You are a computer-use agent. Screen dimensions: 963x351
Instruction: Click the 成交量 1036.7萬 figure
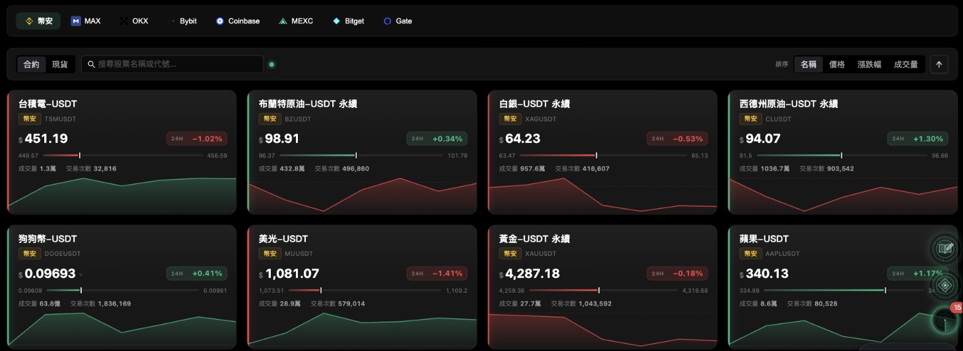click(764, 169)
